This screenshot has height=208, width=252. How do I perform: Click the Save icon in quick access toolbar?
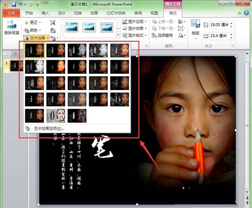[x=14, y=5]
